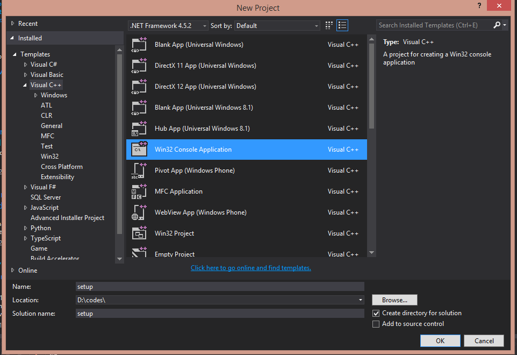Select Advanced Installer Project category

point(67,218)
